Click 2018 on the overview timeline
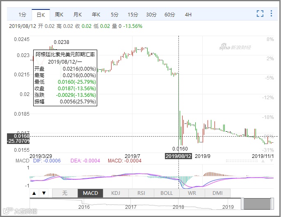This screenshot has height=217, width=281. (x=178, y=207)
